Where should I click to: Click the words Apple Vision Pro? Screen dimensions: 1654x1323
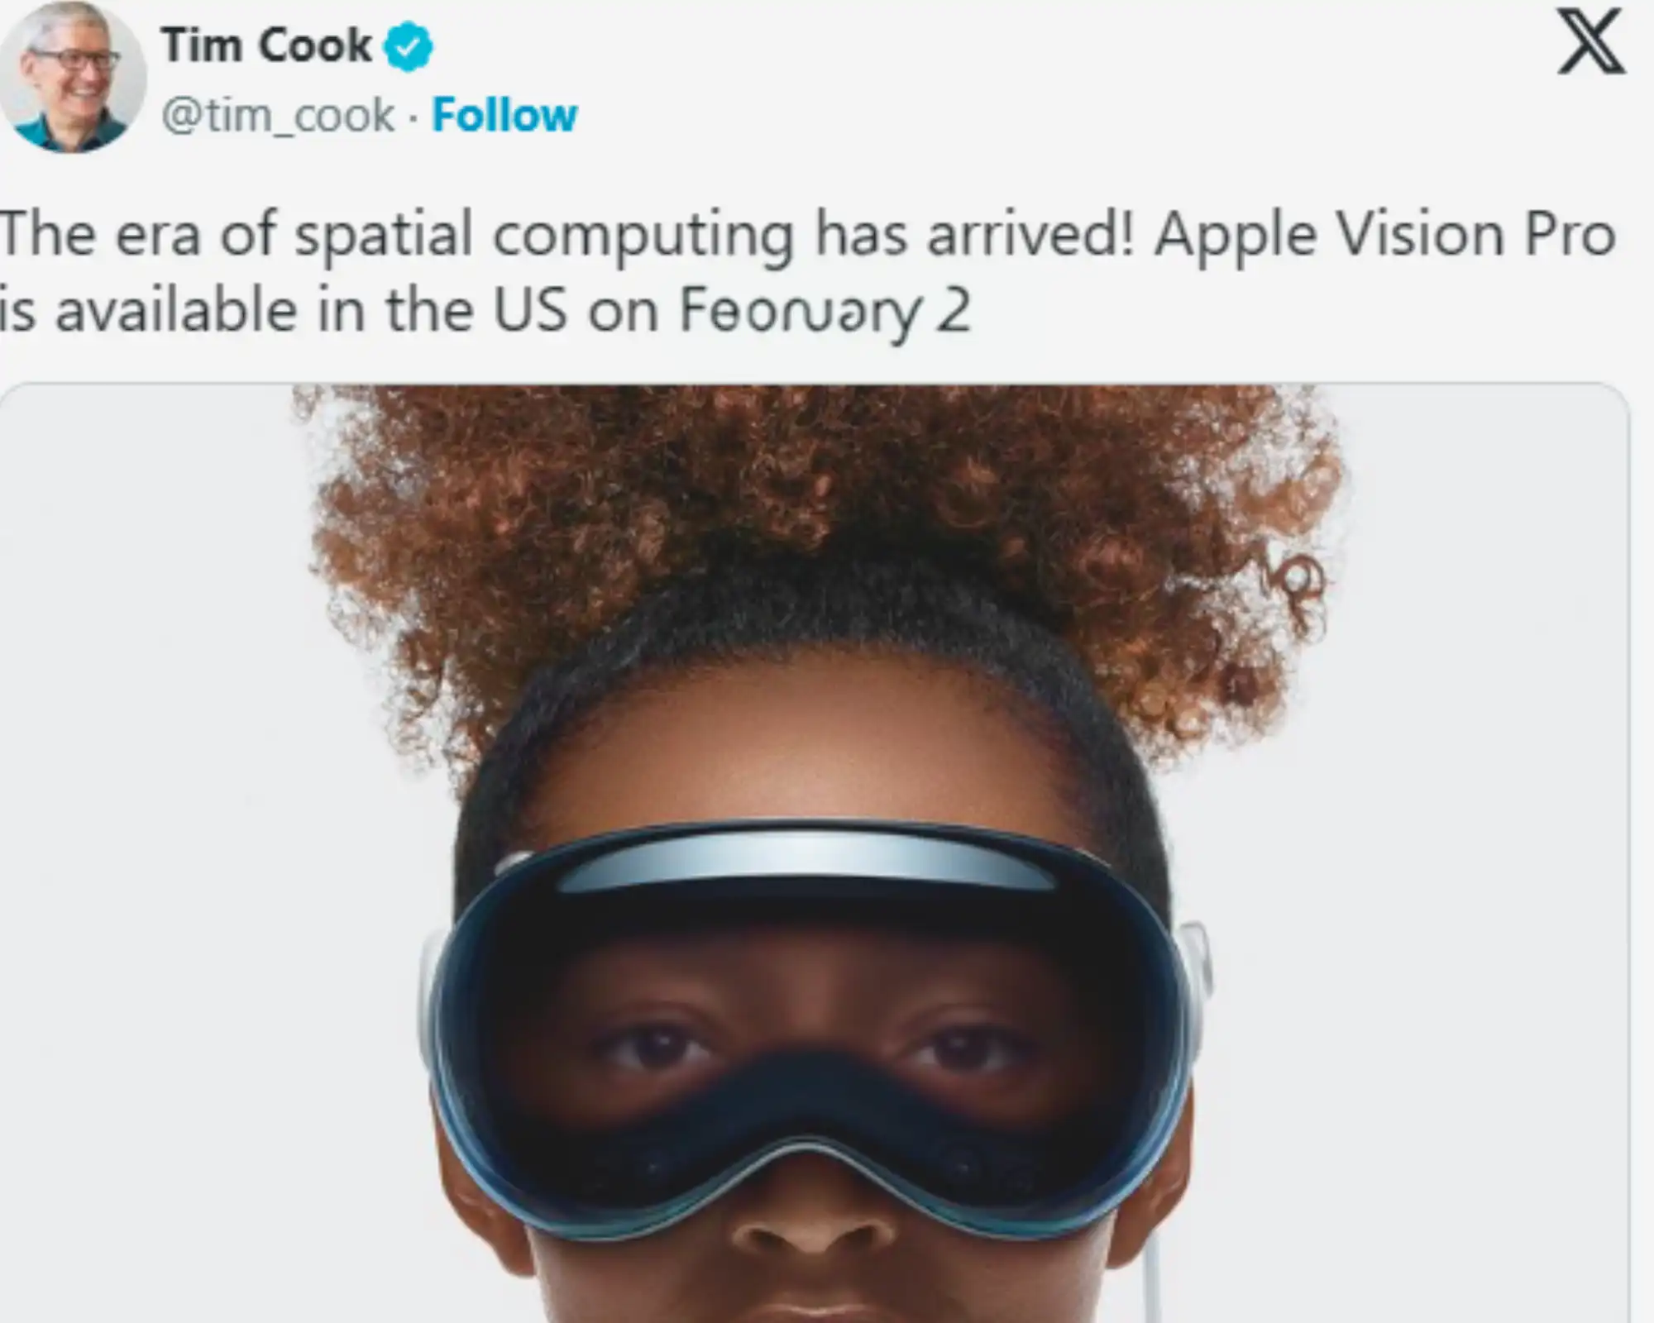1385,236
